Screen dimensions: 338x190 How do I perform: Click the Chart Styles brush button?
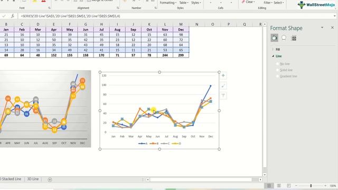(223, 85)
